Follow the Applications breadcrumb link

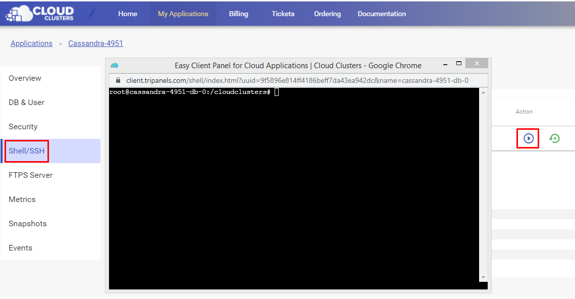pyautogui.click(x=31, y=43)
